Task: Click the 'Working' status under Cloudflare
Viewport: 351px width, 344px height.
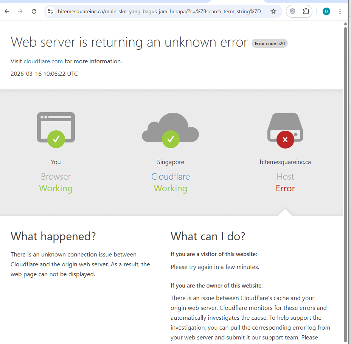Action: point(170,188)
